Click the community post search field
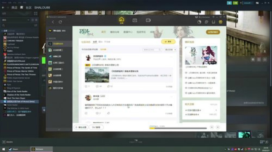 click(x=152, y=50)
